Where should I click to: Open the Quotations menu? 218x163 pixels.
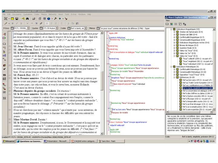pyautogui.click(x=28, y=14)
